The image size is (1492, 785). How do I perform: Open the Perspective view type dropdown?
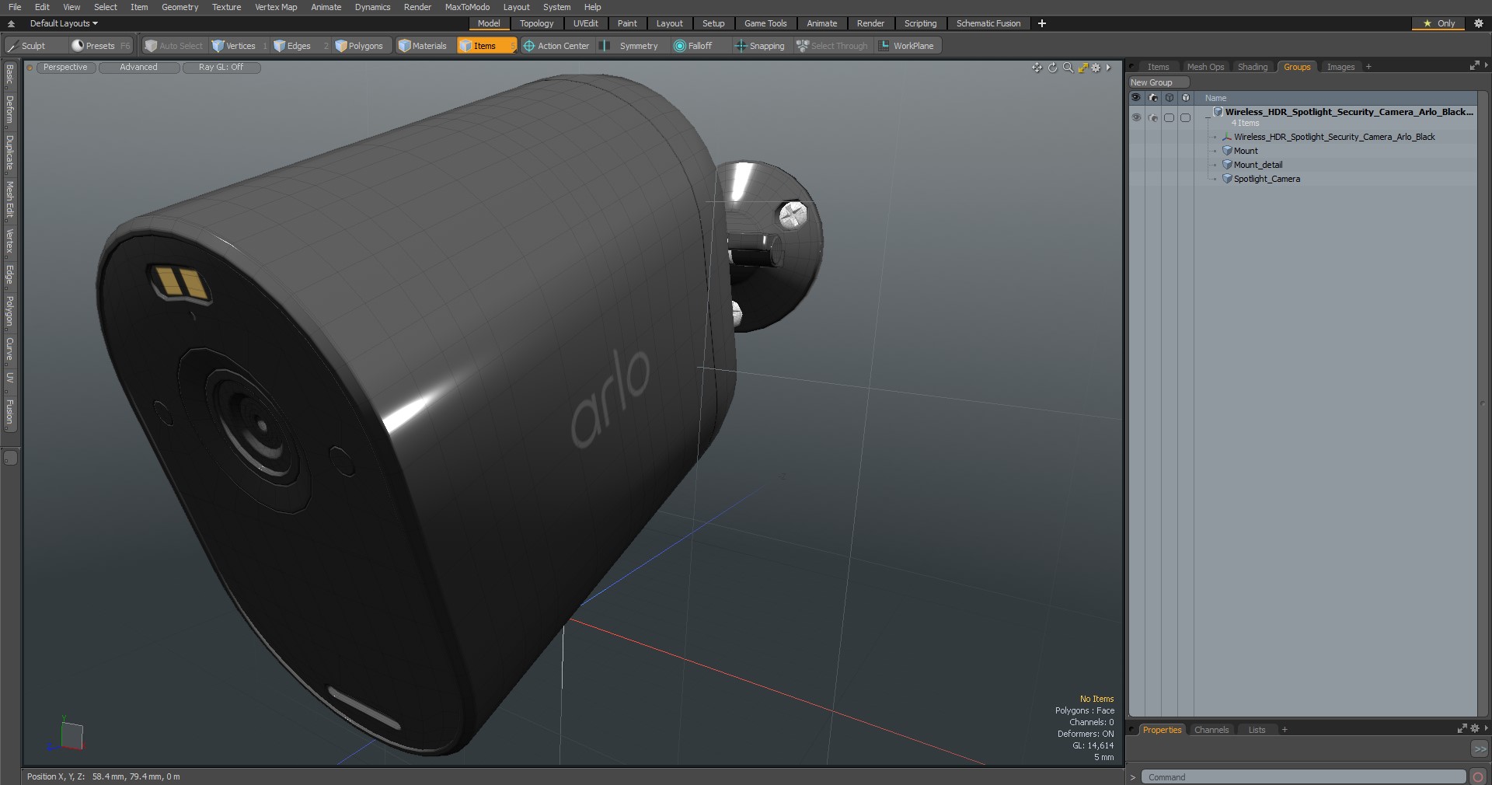tap(65, 68)
